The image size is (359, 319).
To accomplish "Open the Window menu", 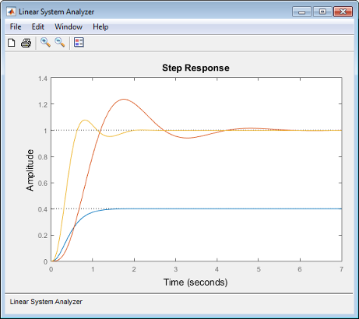I will tap(69, 26).
